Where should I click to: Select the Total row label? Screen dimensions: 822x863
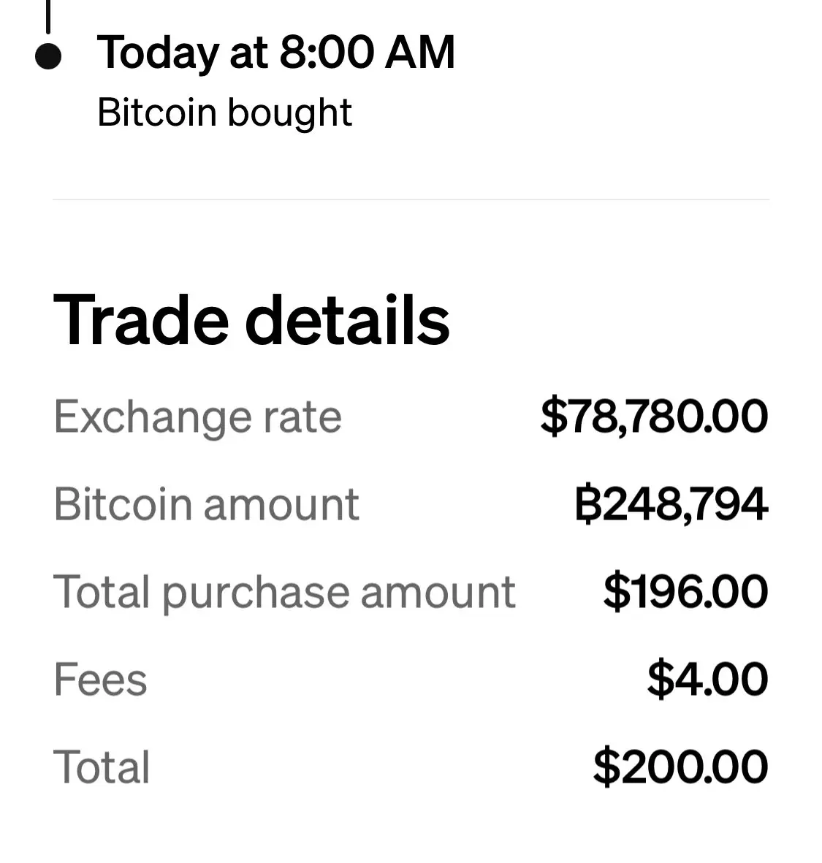click(x=102, y=767)
